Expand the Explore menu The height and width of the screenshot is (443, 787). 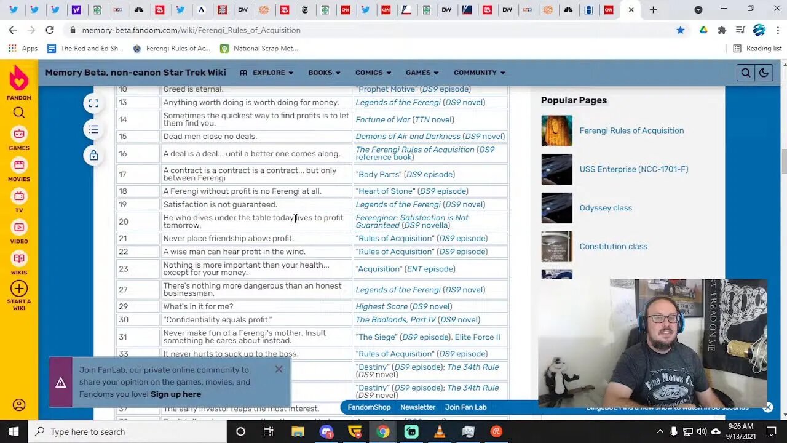click(267, 73)
